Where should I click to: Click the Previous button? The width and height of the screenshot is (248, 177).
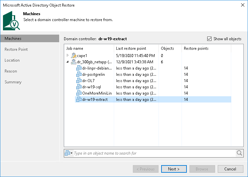pyautogui.click(x=146, y=169)
